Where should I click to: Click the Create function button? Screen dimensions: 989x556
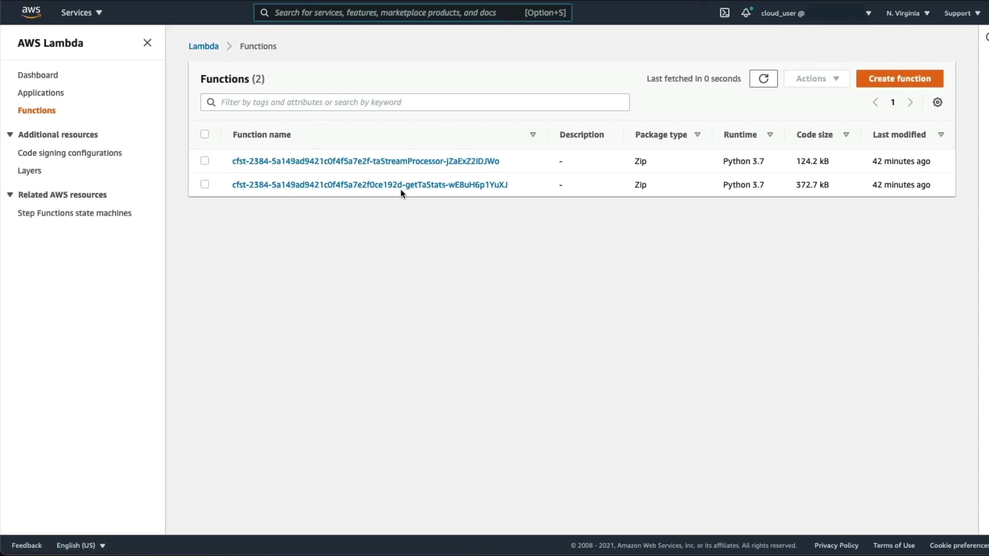tap(899, 79)
